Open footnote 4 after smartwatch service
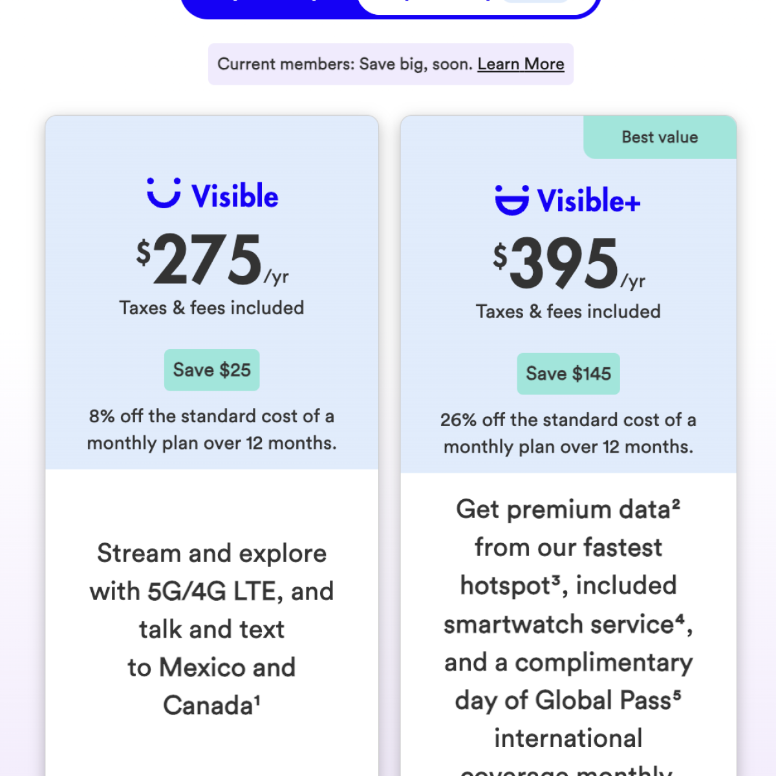 tap(680, 618)
